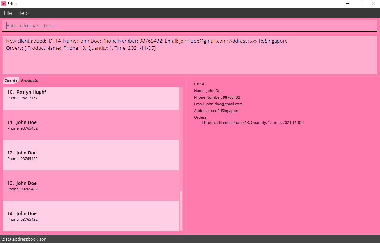
Task: Click the addressbook.json path in the status bar
Action: (x=23, y=239)
